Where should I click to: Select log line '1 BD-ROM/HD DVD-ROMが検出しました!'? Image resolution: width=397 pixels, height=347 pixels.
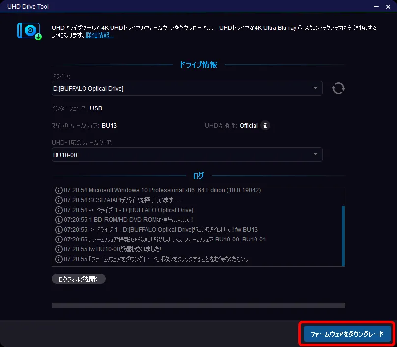point(128,220)
